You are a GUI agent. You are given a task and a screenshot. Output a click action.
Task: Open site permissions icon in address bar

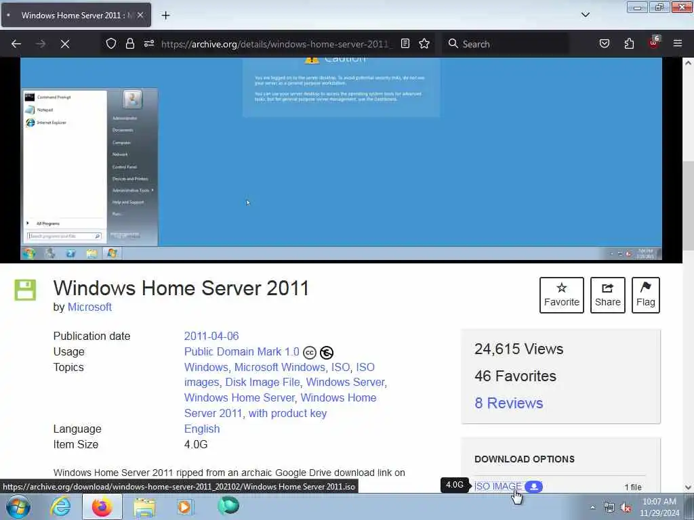click(x=148, y=44)
